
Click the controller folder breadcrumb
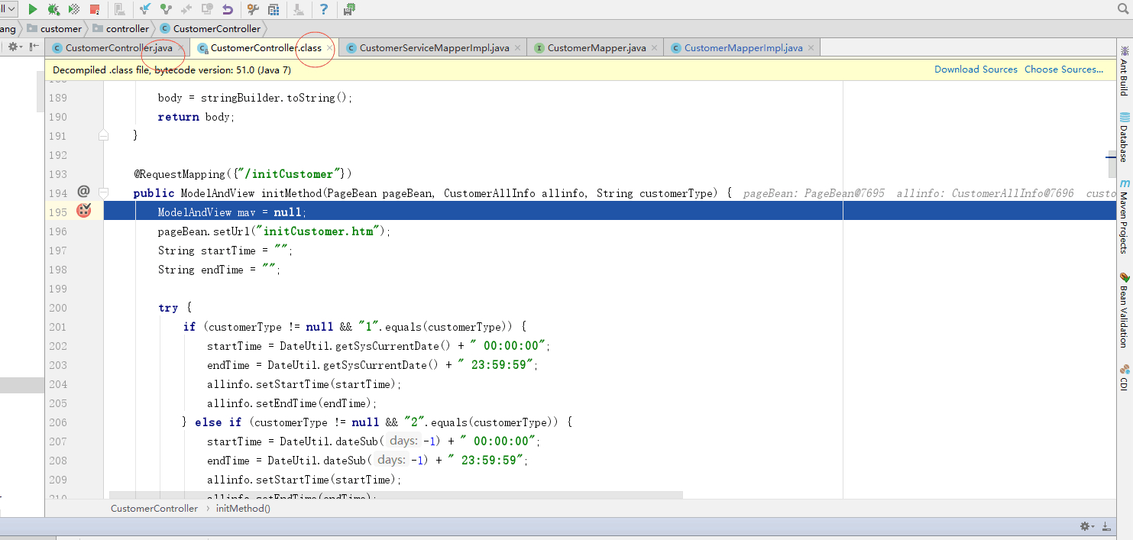tap(121, 28)
